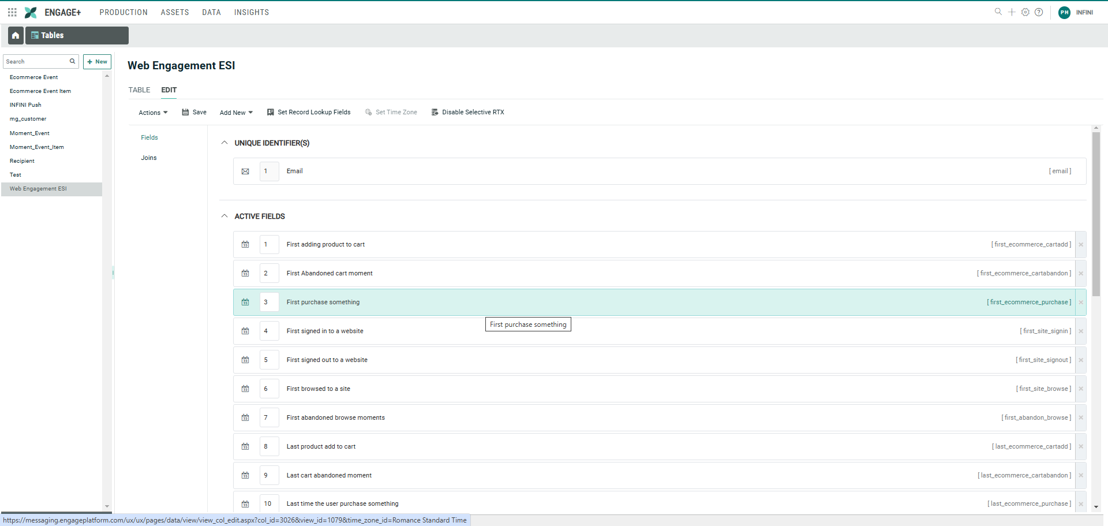Remove the First adding product to cart field

(1080, 245)
